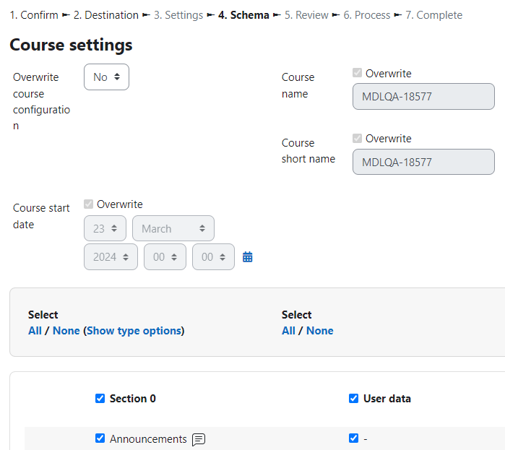Open the calendar date picker icon
The width and height of the screenshot is (505, 450).
[247, 257]
